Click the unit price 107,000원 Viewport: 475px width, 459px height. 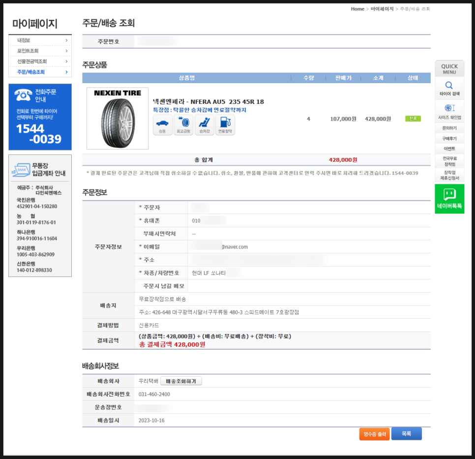coord(343,119)
